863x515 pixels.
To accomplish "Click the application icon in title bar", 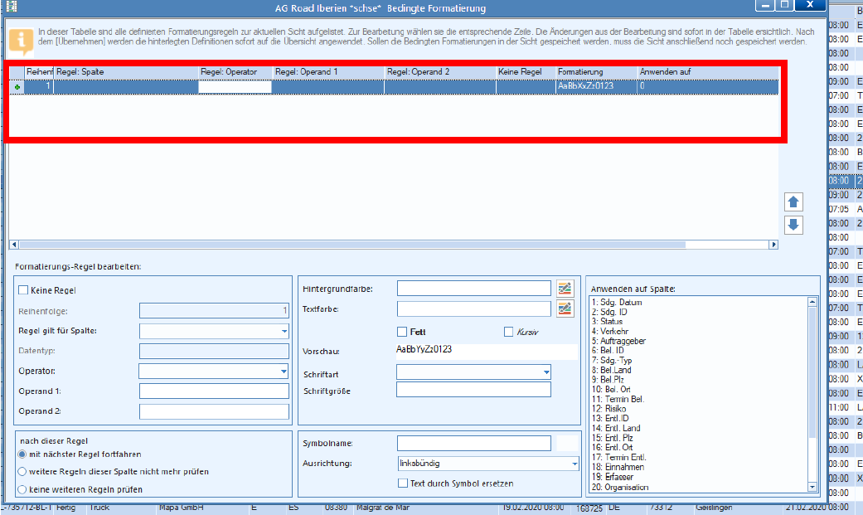I will tap(11, 7).
